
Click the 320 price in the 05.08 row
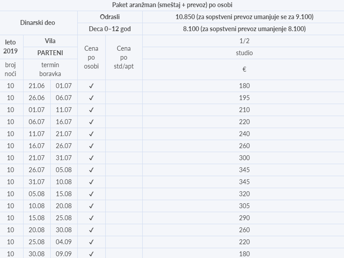(244, 194)
